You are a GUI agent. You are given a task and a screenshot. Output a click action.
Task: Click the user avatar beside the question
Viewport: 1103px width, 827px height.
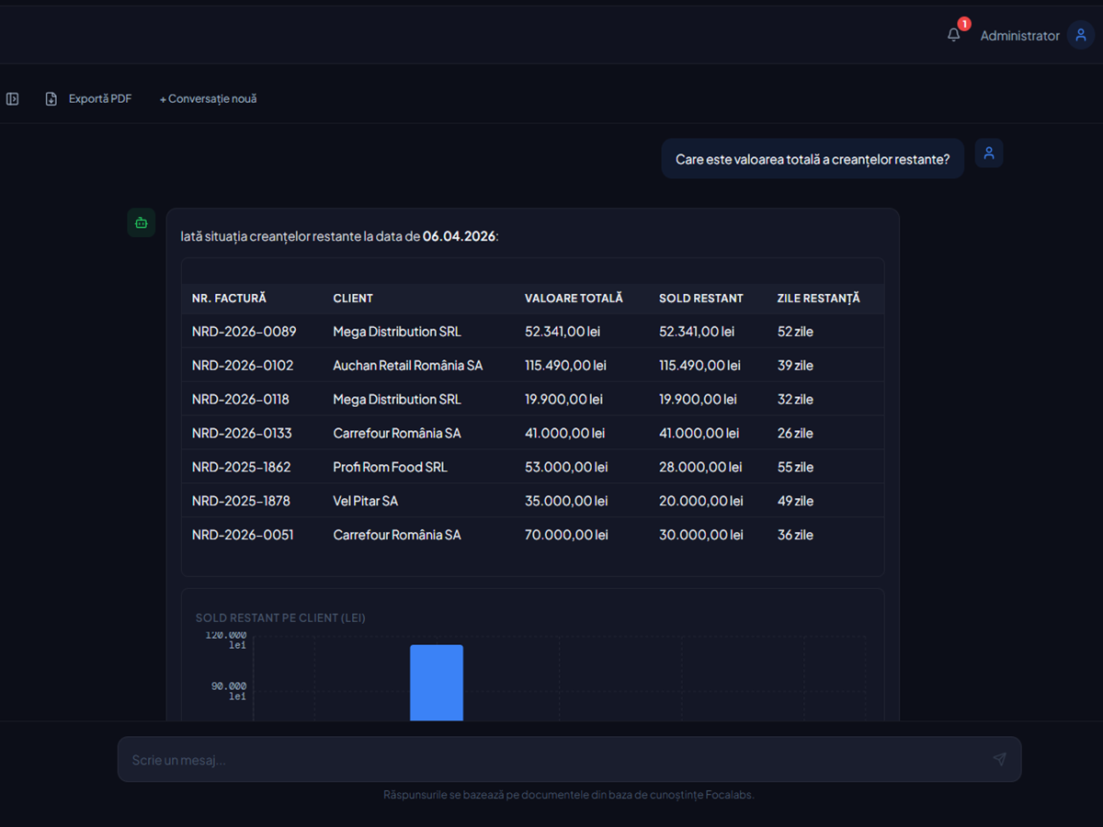pyautogui.click(x=989, y=153)
